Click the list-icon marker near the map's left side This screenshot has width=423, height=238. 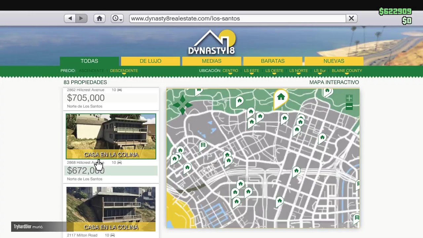203,145
